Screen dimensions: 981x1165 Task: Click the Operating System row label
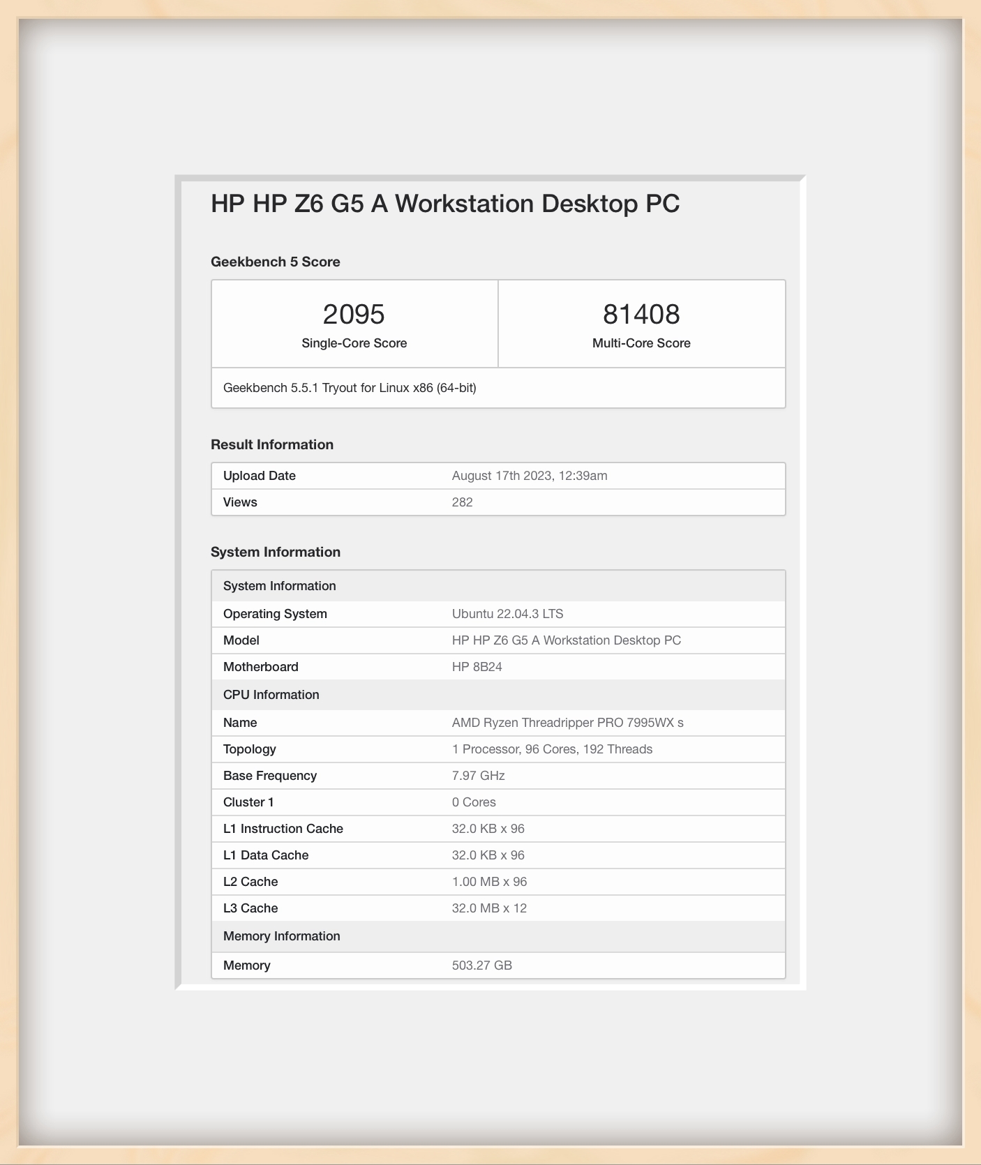tap(275, 614)
